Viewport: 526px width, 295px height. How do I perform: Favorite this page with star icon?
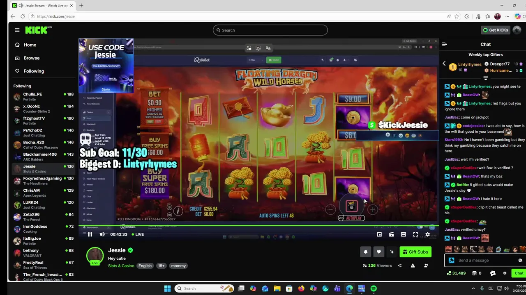click(457, 16)
